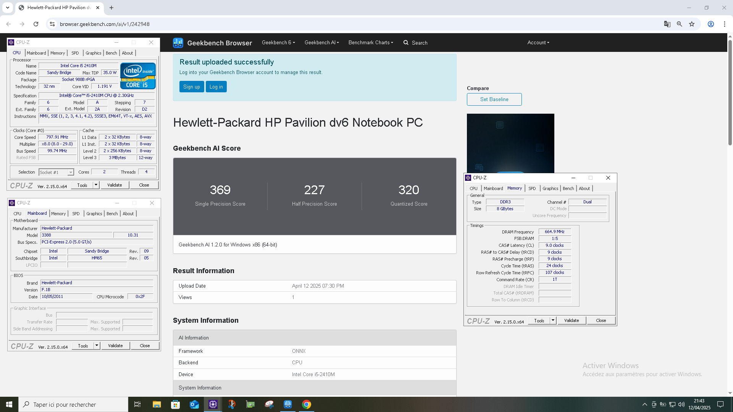Expand the Geekbench AI menu
733x412 pixels.
tap(321, 43)
